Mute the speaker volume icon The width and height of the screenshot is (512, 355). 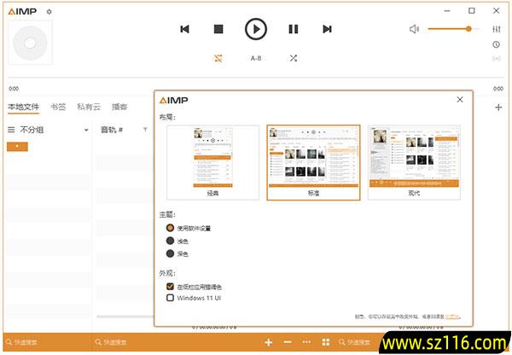pyautogui.click(x=414, y=29)
